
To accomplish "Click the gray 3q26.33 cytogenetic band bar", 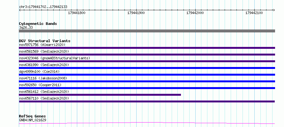I will [x=147, y=31].
